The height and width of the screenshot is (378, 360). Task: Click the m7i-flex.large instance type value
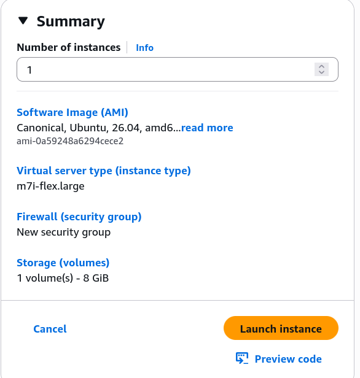[50, 186]
